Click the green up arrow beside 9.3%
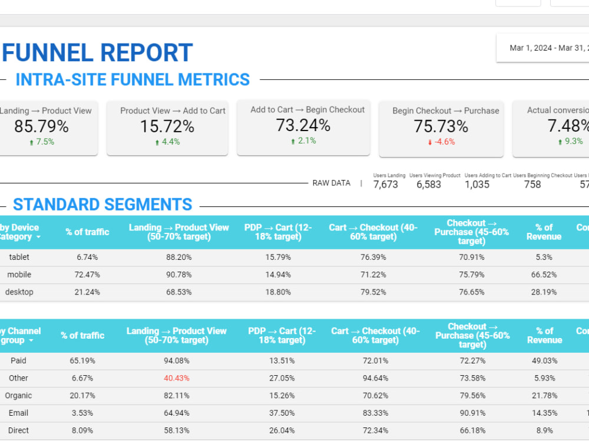Viewport: 589px width, 441px height. coord(560,142)
